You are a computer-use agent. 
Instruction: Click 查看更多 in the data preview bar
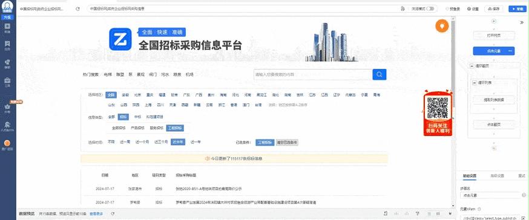[96, 213]
